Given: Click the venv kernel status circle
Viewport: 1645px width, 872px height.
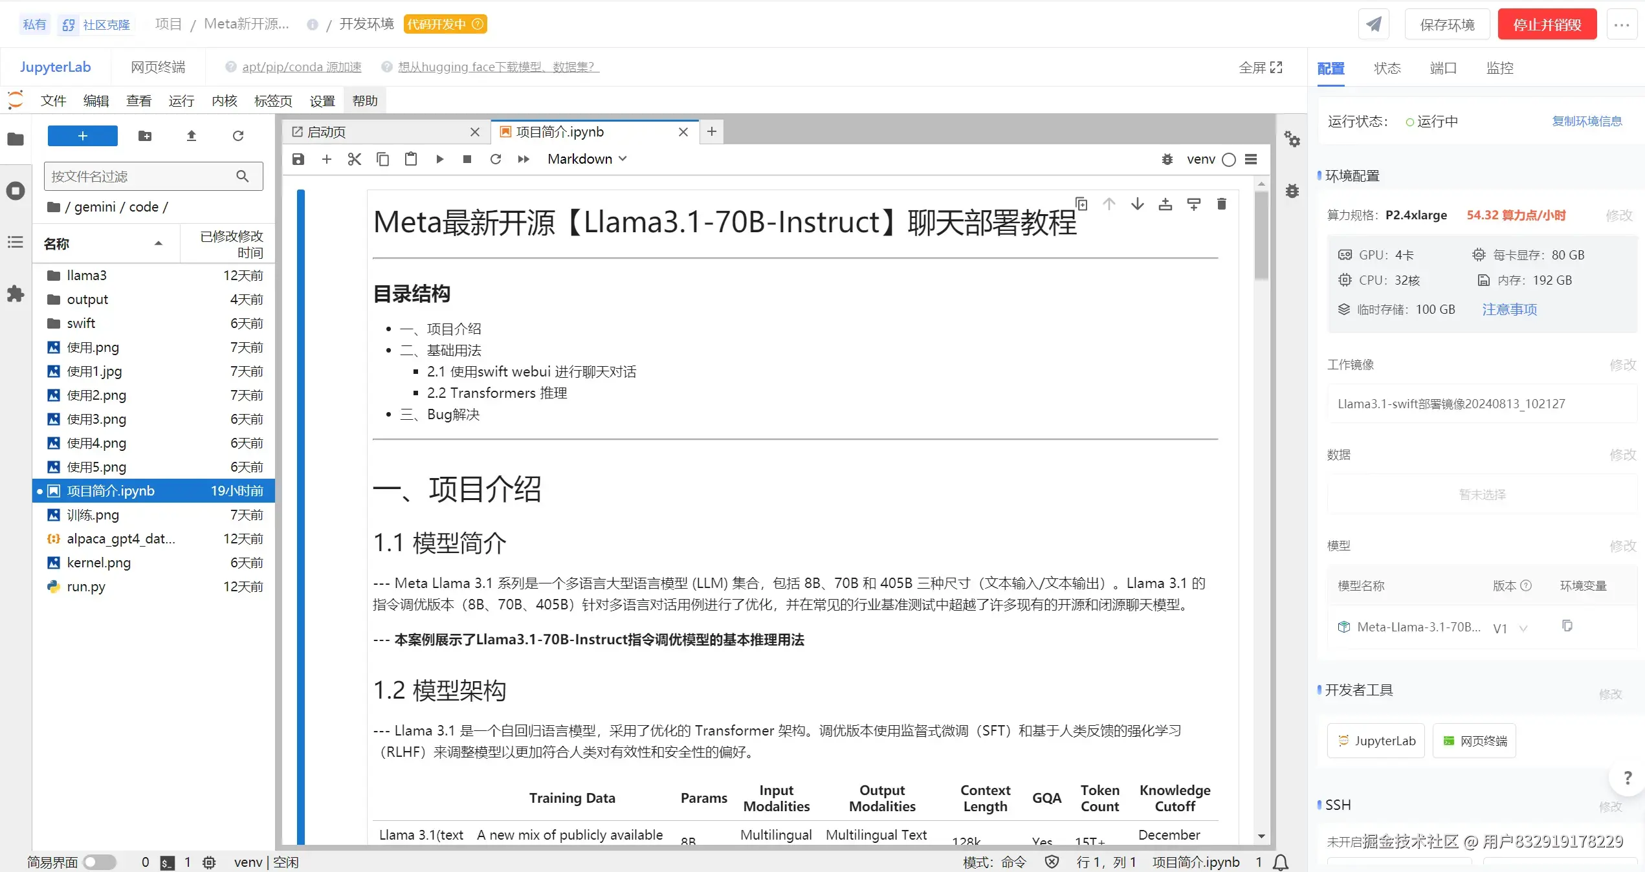Looking at the screenshot, I should 1228,160.
